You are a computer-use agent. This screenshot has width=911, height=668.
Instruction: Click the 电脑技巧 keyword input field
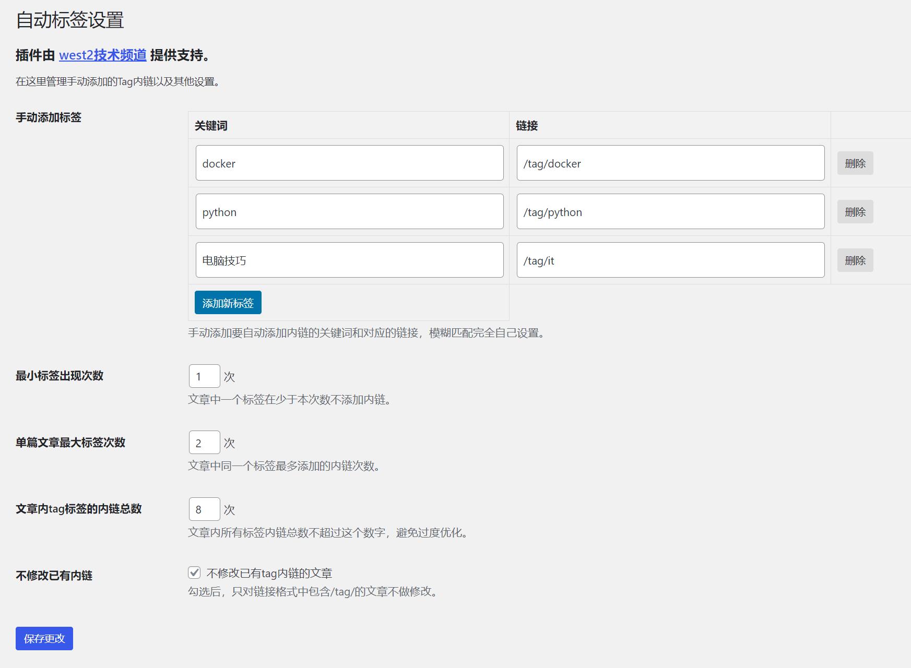[349, 260]
